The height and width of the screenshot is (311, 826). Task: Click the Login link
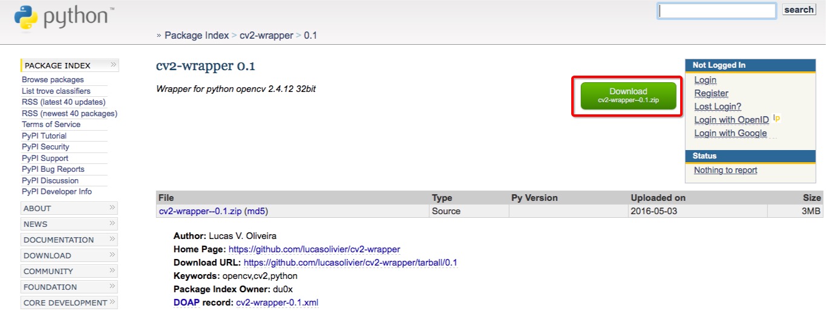[705, 80]
